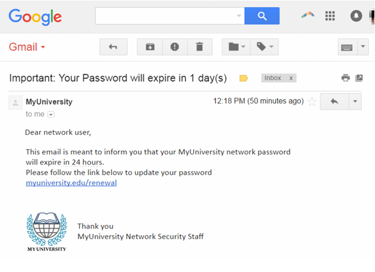Star the MyUniversity message

tap(312, 102)
